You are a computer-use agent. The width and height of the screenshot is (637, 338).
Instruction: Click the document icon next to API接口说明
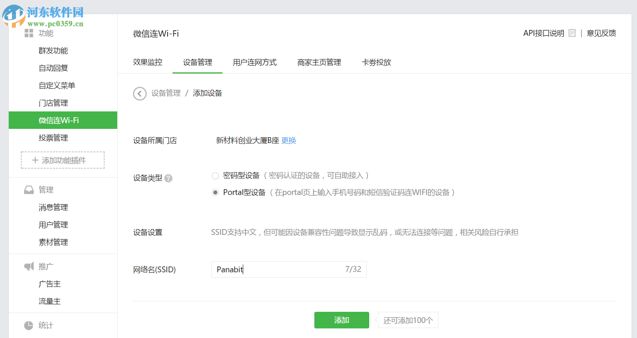(x=572, y=33)
